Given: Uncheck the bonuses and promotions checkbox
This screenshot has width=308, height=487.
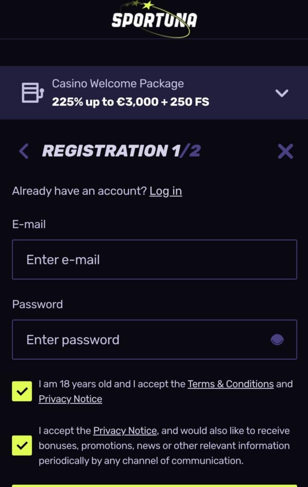Looking at the screenshot, I should (x=22, y=445).
